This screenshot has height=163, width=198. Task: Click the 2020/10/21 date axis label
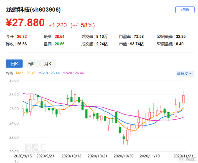click(97, 156)
